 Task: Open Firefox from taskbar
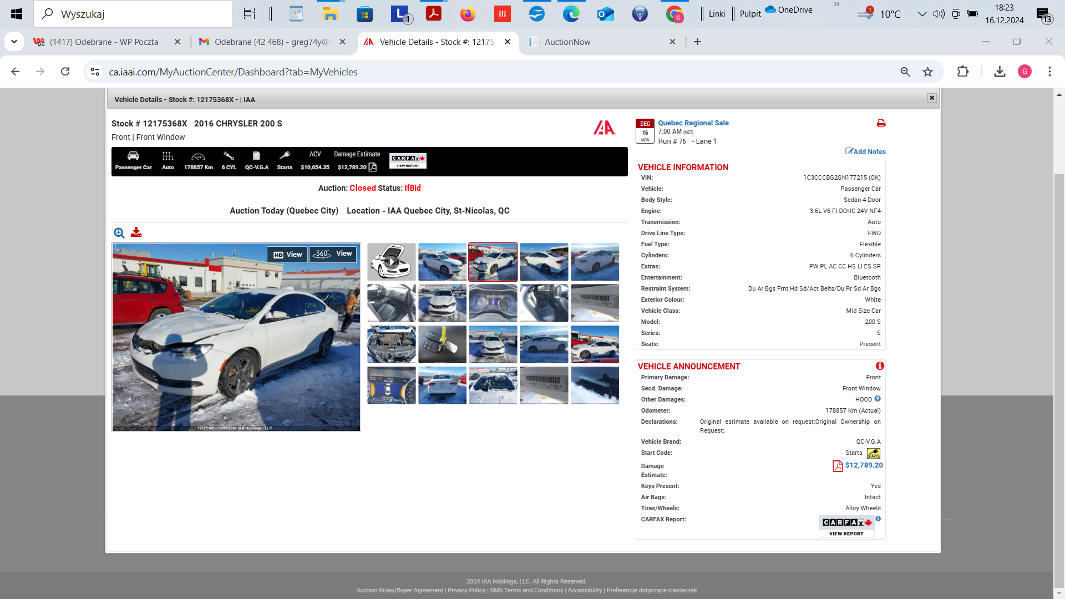pos(468,14)
